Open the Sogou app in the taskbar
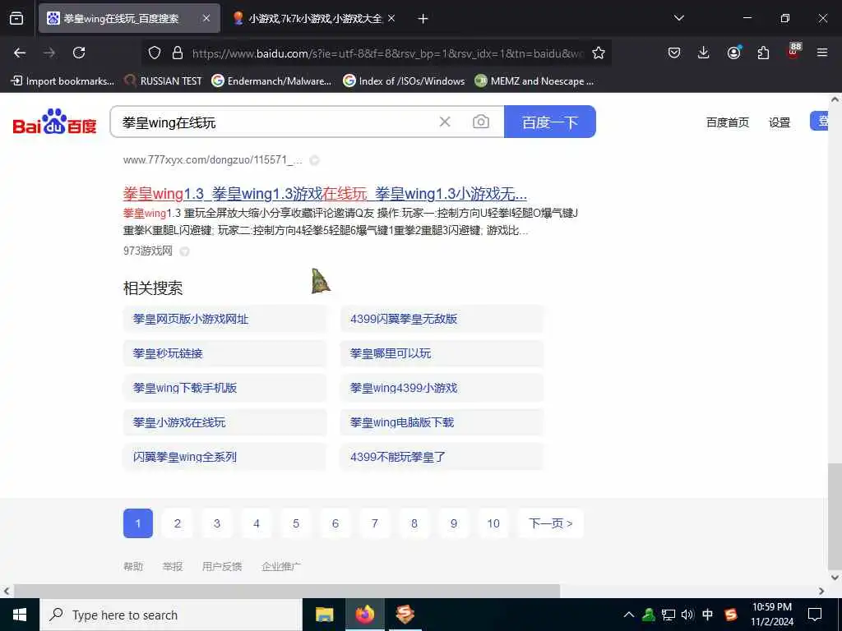 [405, 615]
